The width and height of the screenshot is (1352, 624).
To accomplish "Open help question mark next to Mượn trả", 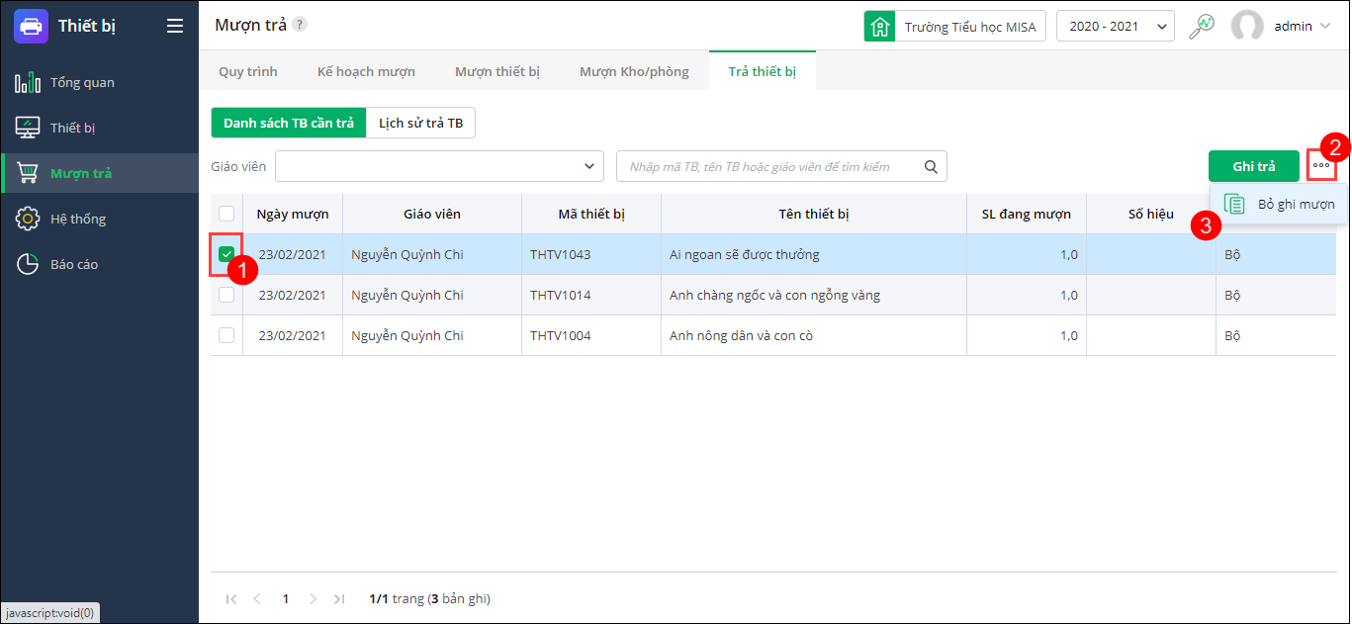I will [300, 25].
